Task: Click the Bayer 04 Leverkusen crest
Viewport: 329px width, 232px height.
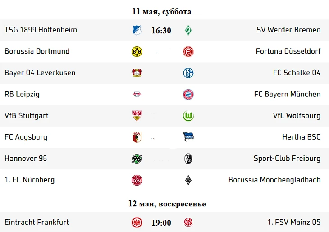Action: 137,73
